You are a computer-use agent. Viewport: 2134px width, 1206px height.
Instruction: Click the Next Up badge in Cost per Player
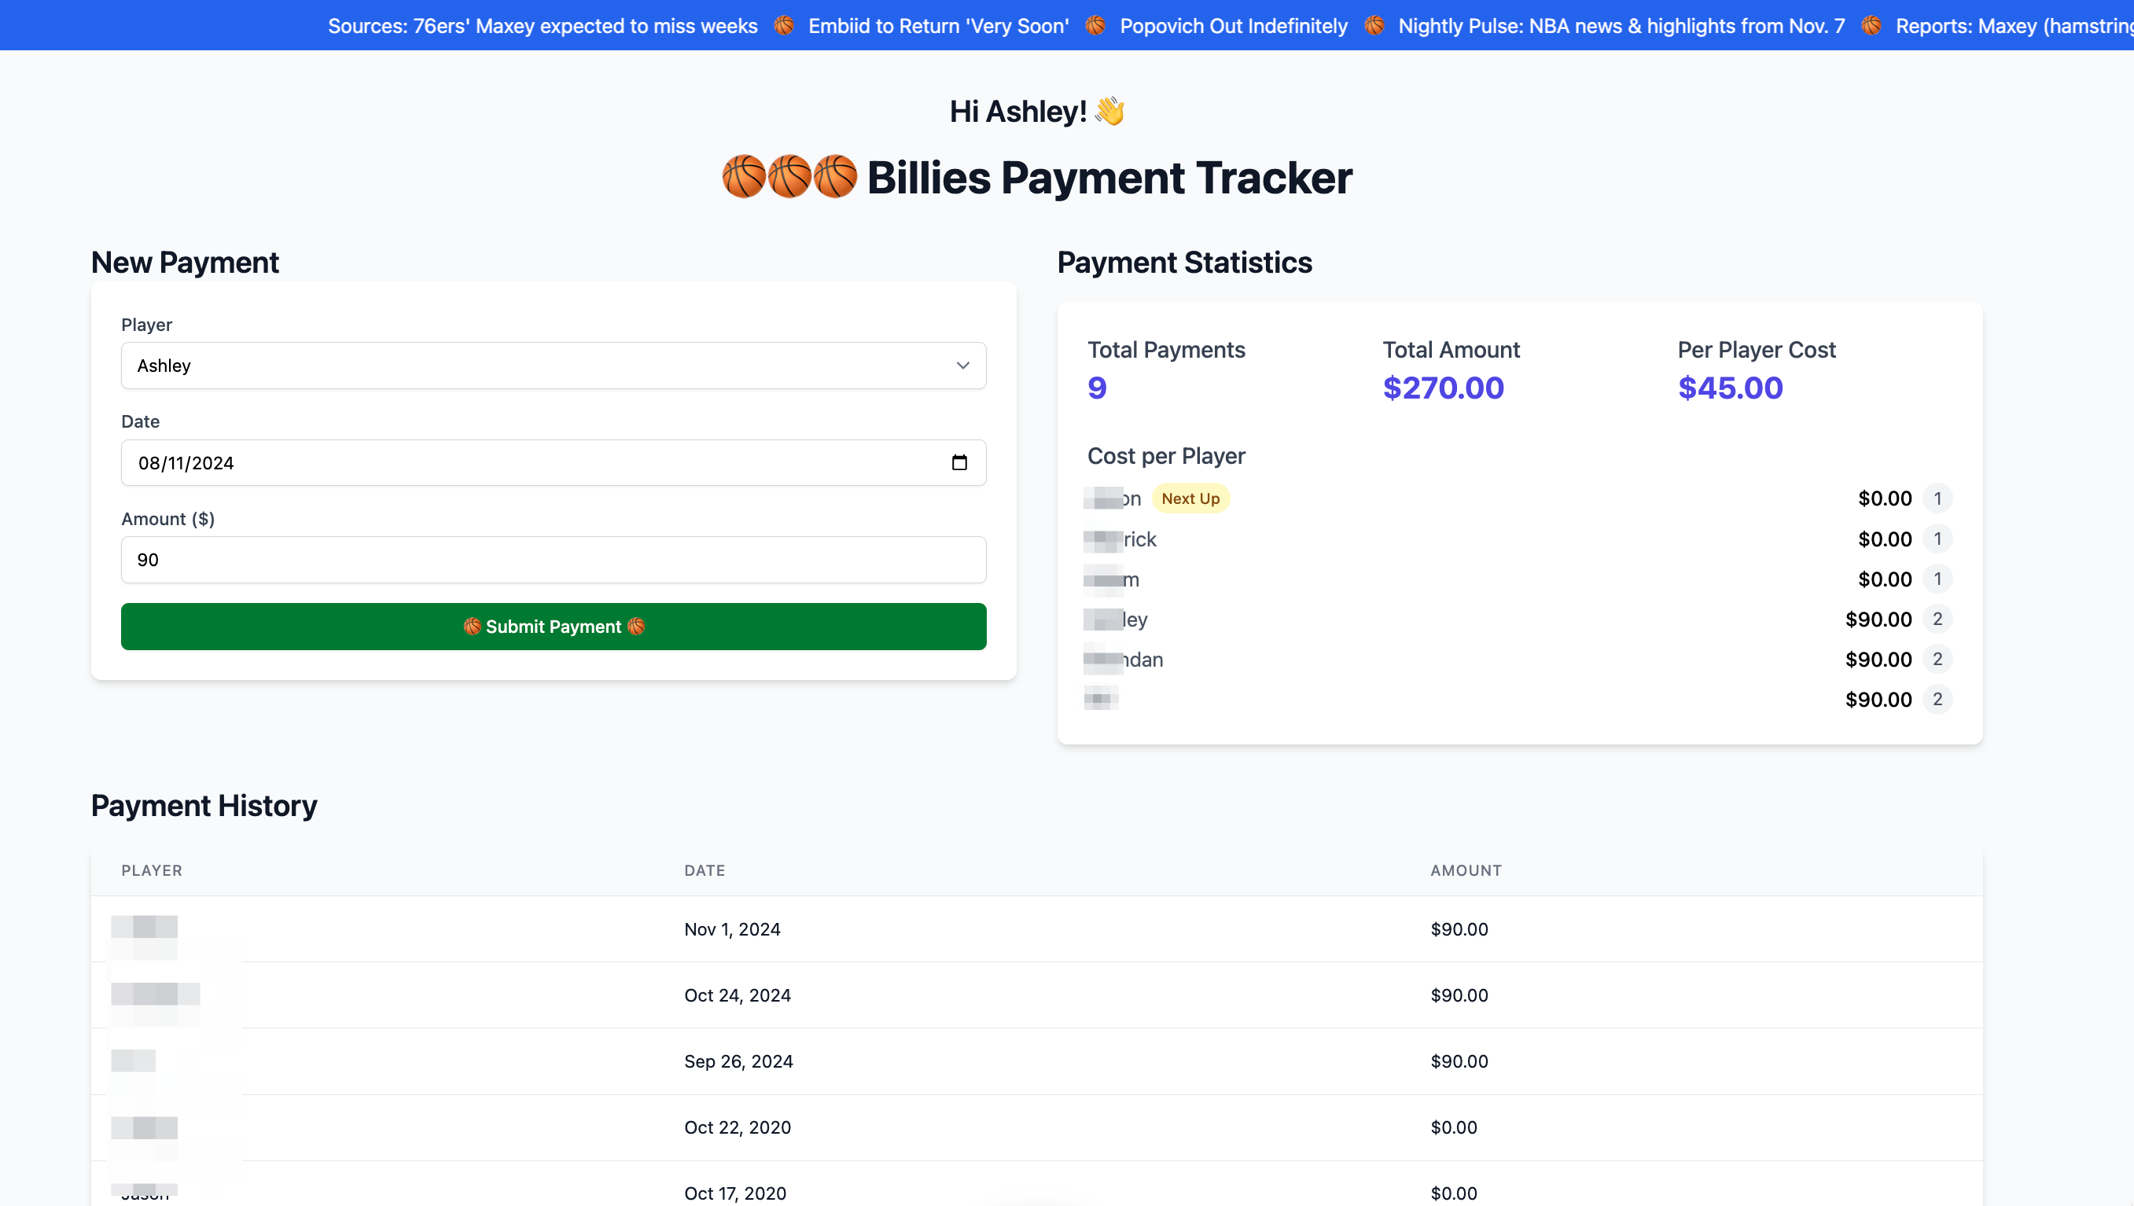(1190, 498)
